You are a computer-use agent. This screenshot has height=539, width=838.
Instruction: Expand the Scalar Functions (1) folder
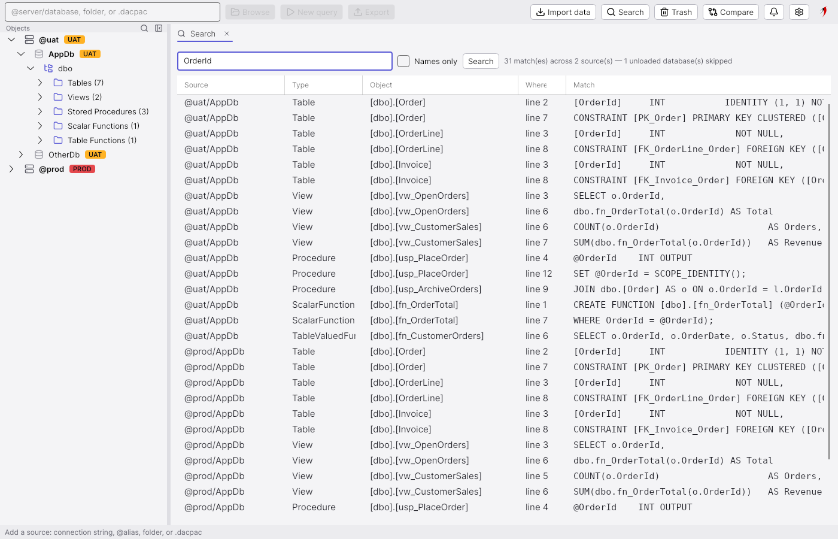point(40,126)
